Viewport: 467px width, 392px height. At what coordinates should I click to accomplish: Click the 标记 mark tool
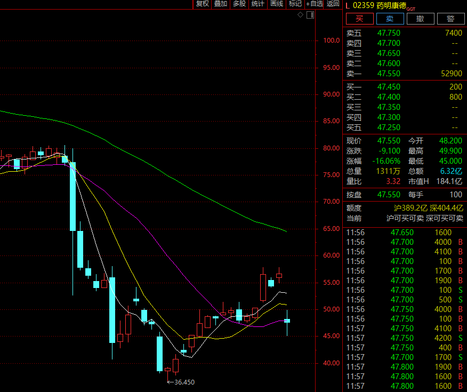[295, 4]
